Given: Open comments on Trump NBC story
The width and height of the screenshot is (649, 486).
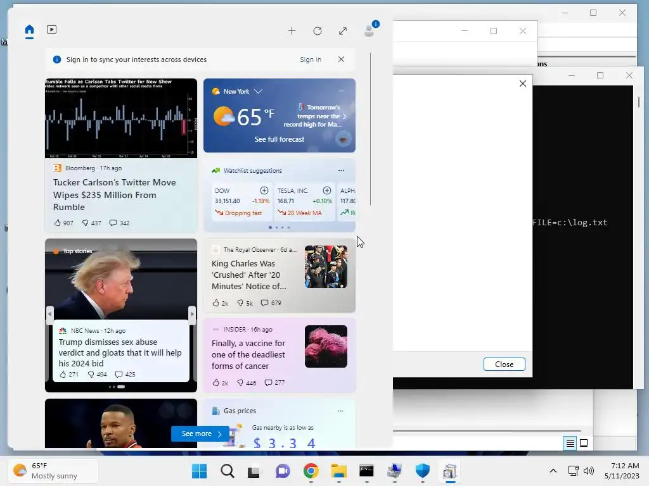Looking at the screenshot, I should click(125, 375).
